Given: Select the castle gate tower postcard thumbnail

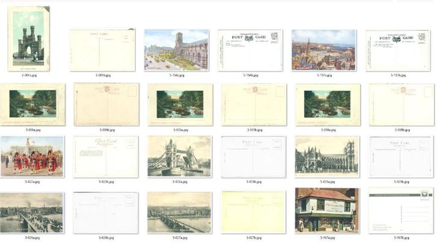Looking at the screenshot, I should [x=29, y=38].
